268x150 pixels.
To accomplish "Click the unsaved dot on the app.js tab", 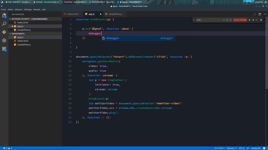I will tap(100, 14).
